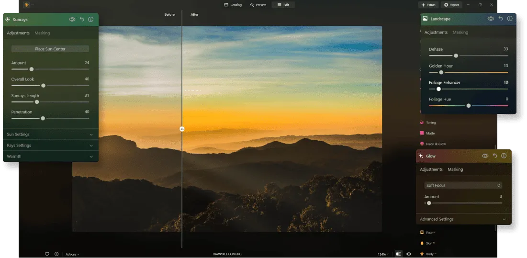The image size is (527, 258).
Task: Open Masking tab in Sunrays panel
Action: tap(42, 33)
